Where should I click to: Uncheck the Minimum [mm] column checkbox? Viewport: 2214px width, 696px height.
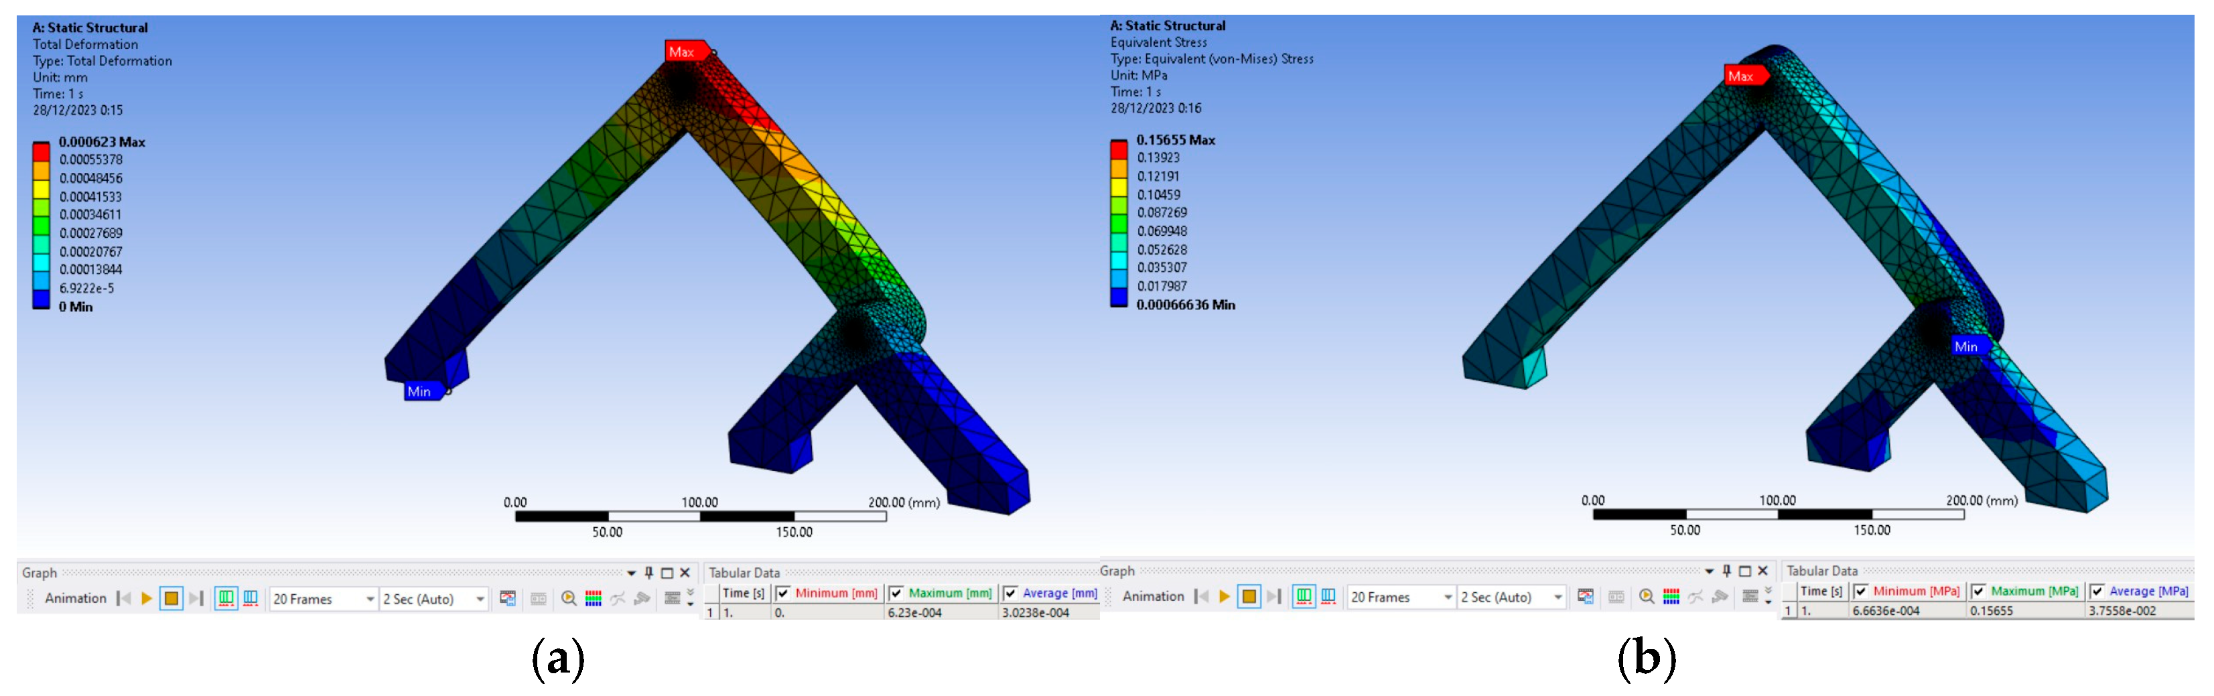pos(783,594)
